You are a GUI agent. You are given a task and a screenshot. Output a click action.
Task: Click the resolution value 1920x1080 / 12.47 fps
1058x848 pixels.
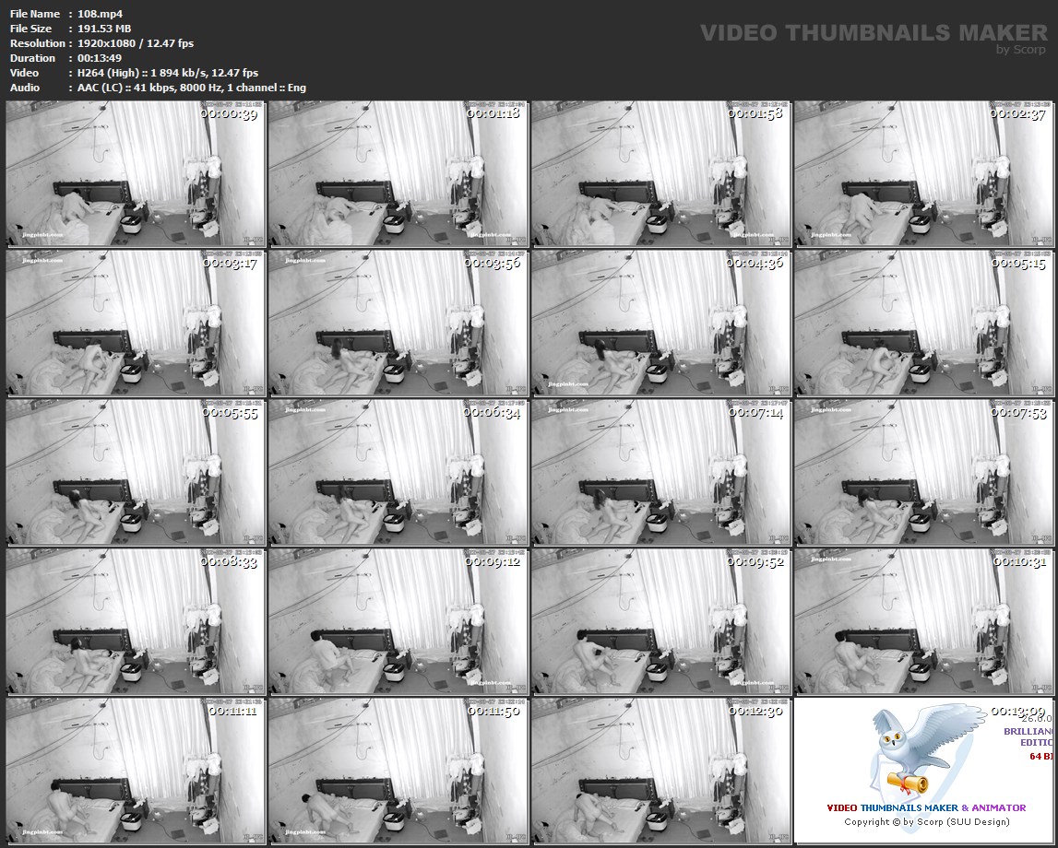136,43
